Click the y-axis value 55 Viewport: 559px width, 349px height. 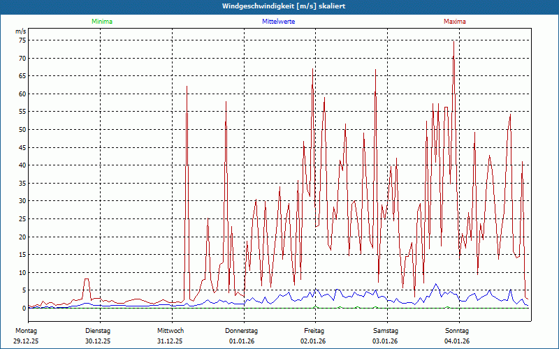click(22, 112)
